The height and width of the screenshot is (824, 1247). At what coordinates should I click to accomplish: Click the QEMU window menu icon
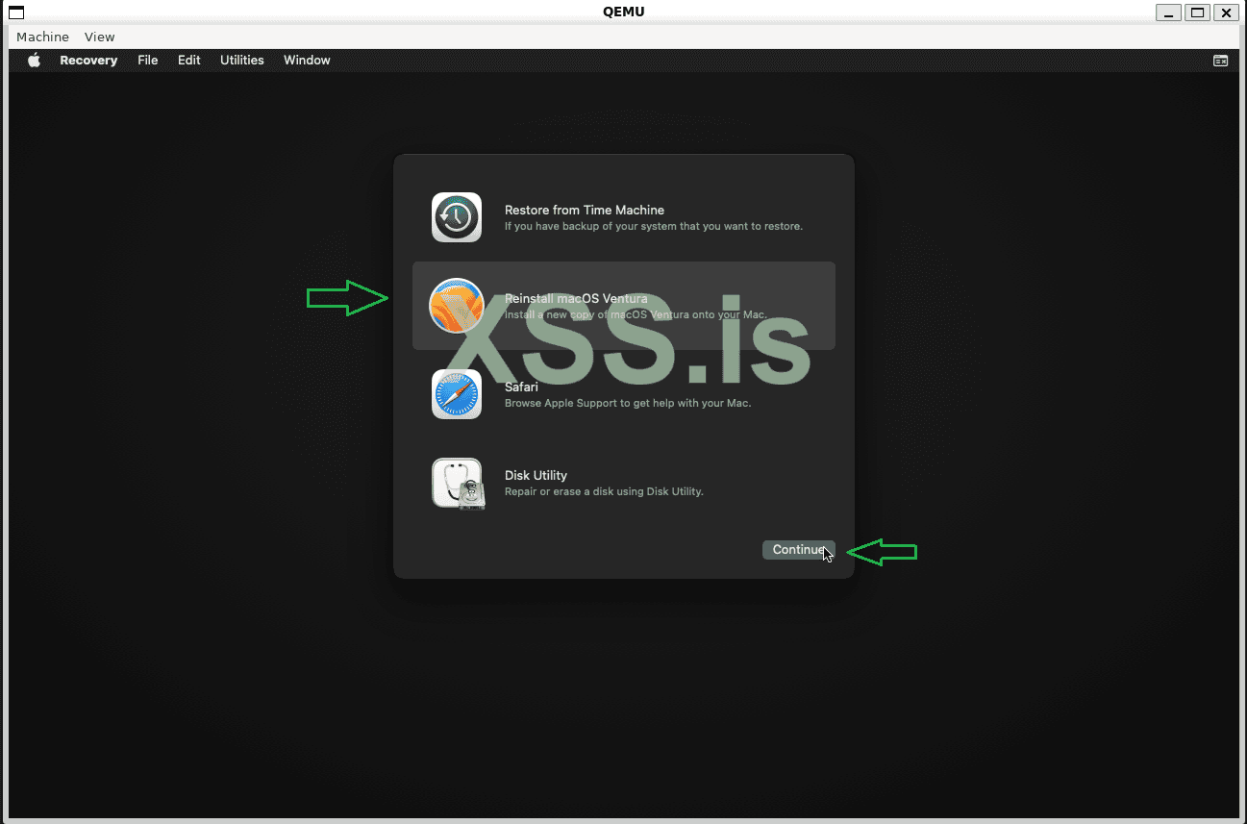click(16, 12)
